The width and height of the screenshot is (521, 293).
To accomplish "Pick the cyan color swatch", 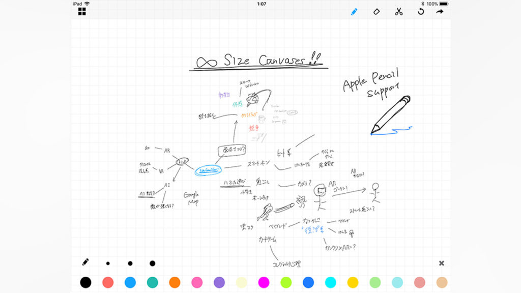I will click(x=331, y=282).
